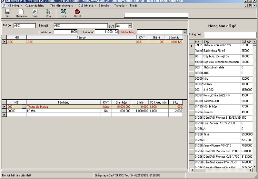Image resolution: width=258 pixels, height=179 pixels.
Task: Click the Giá bán header in the goods list
Action: [246, 42]
